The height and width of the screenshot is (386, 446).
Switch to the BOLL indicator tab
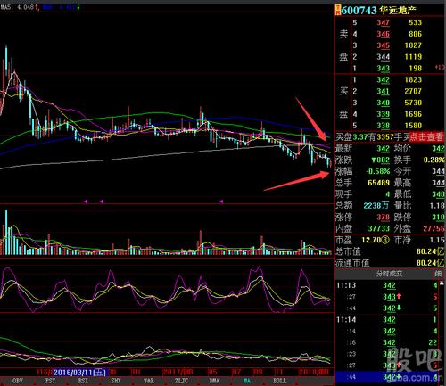280,381
